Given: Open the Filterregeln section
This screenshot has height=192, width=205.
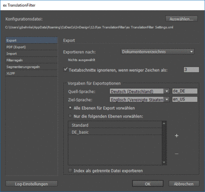Looking at the screenshot, I should pyautogui.click(x=32, y=60).
